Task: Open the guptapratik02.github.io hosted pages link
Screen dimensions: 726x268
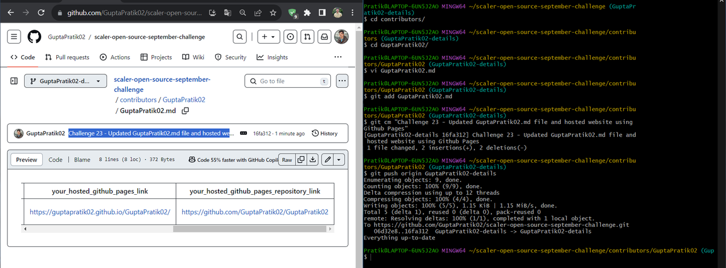Action: (x=100, y=212)
